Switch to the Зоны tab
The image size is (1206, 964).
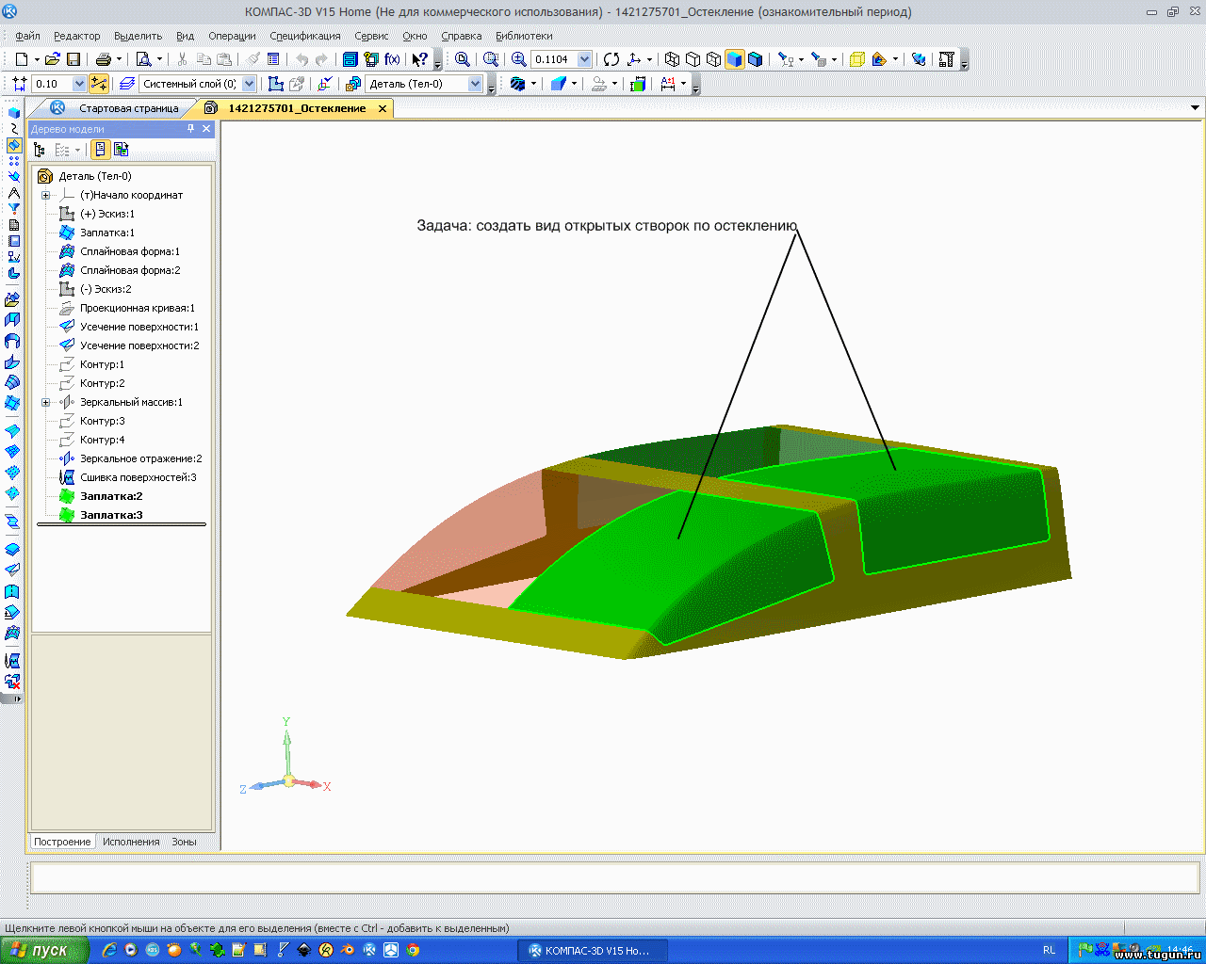tap(184, 842)
